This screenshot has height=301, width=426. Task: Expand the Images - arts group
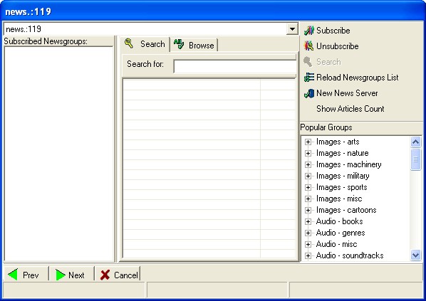coord(308,142)
